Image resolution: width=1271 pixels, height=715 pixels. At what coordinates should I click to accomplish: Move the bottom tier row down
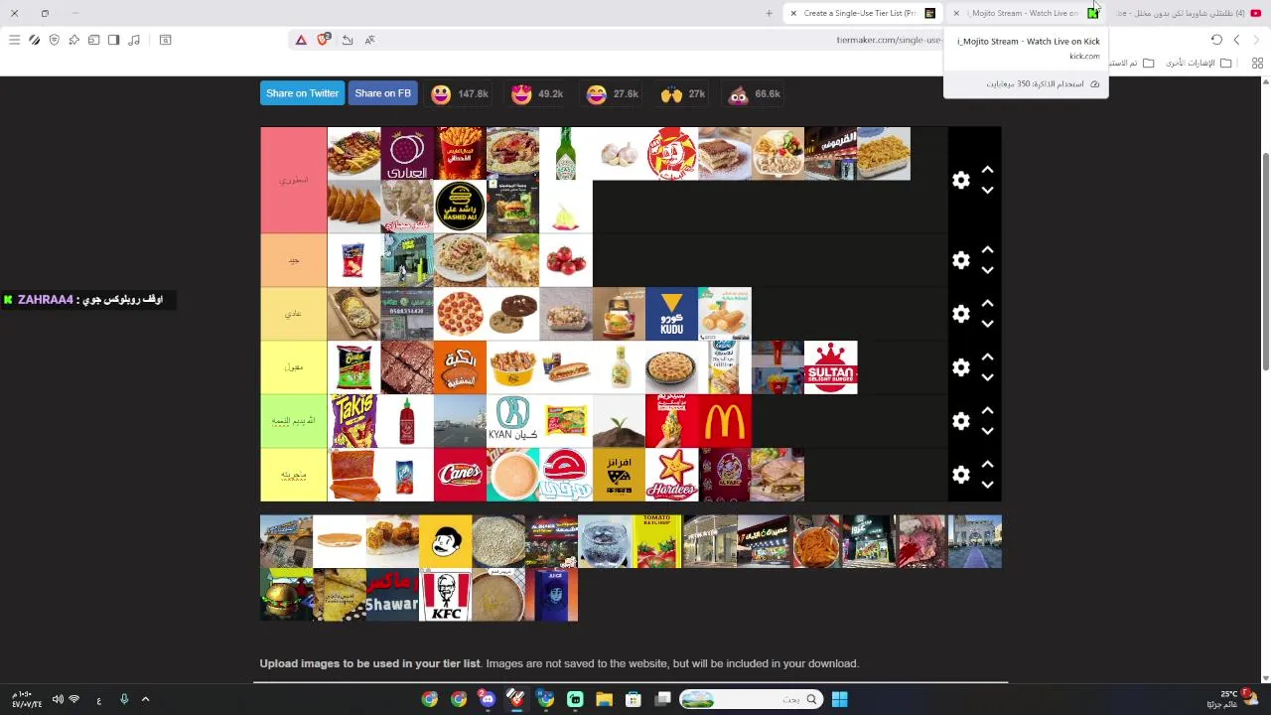pyautogui.click(x=987, y=485)
